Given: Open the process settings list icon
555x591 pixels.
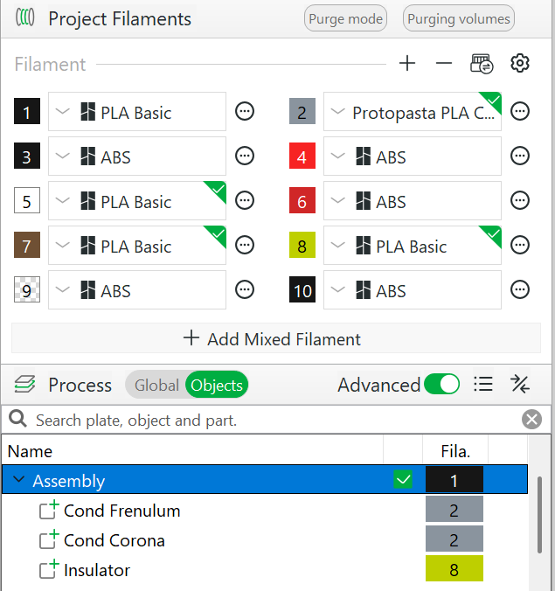Looking at the screenshot, I should 483,385.
